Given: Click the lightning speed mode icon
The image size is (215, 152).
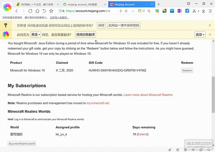Looking at the screenshot, I should 121,11.
